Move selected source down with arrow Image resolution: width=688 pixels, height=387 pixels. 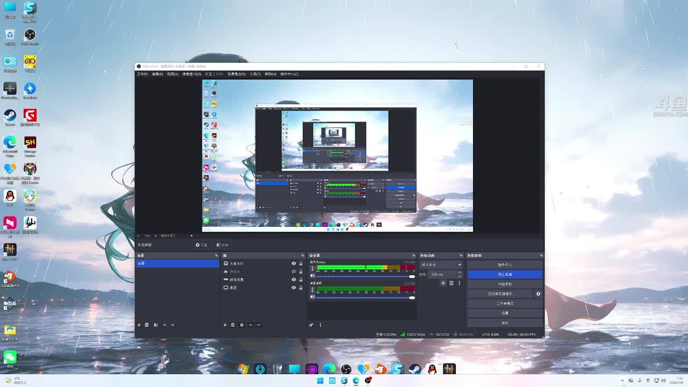[x=258, y=325]
